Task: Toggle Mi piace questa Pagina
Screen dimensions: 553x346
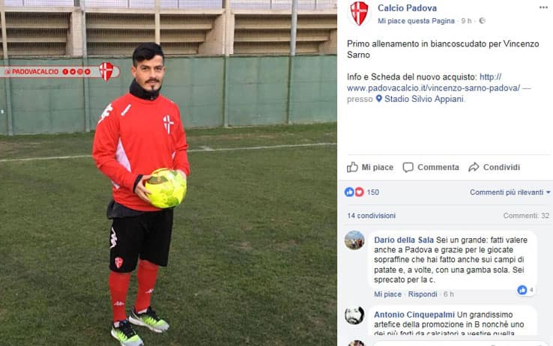Action: 416,21
